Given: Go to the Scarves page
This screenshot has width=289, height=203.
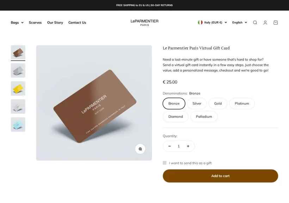Looking at the screenshot, I should coord(35,23).
